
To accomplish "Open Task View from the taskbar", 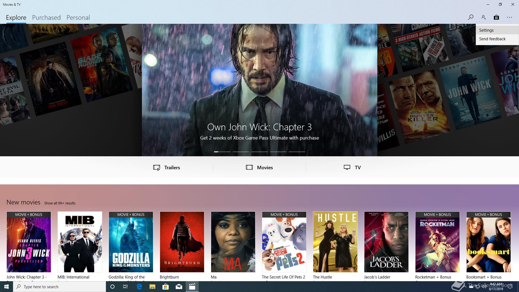I will point(125,287).
